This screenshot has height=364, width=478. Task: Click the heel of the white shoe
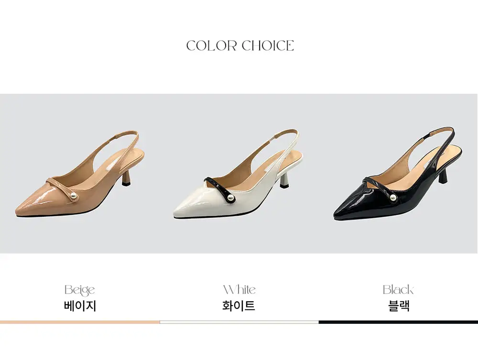pos(285,180)
